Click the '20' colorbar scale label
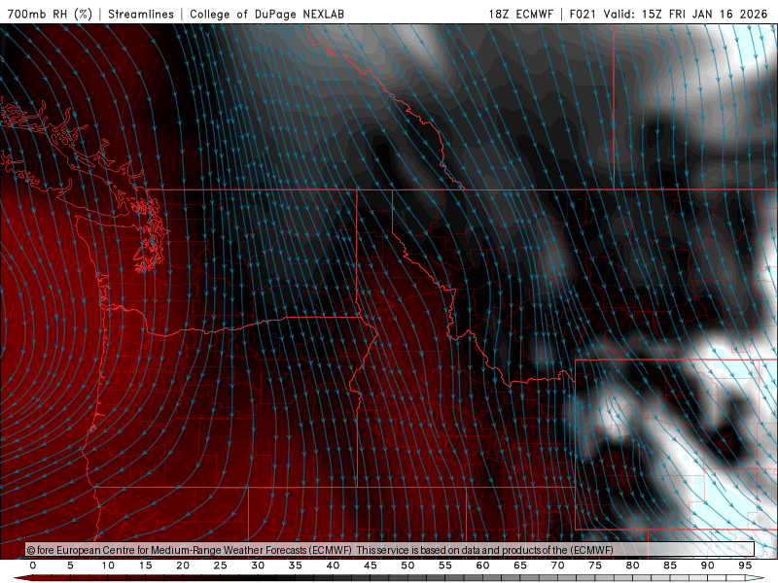Screen dimensions: 778x583 (183, 566)
